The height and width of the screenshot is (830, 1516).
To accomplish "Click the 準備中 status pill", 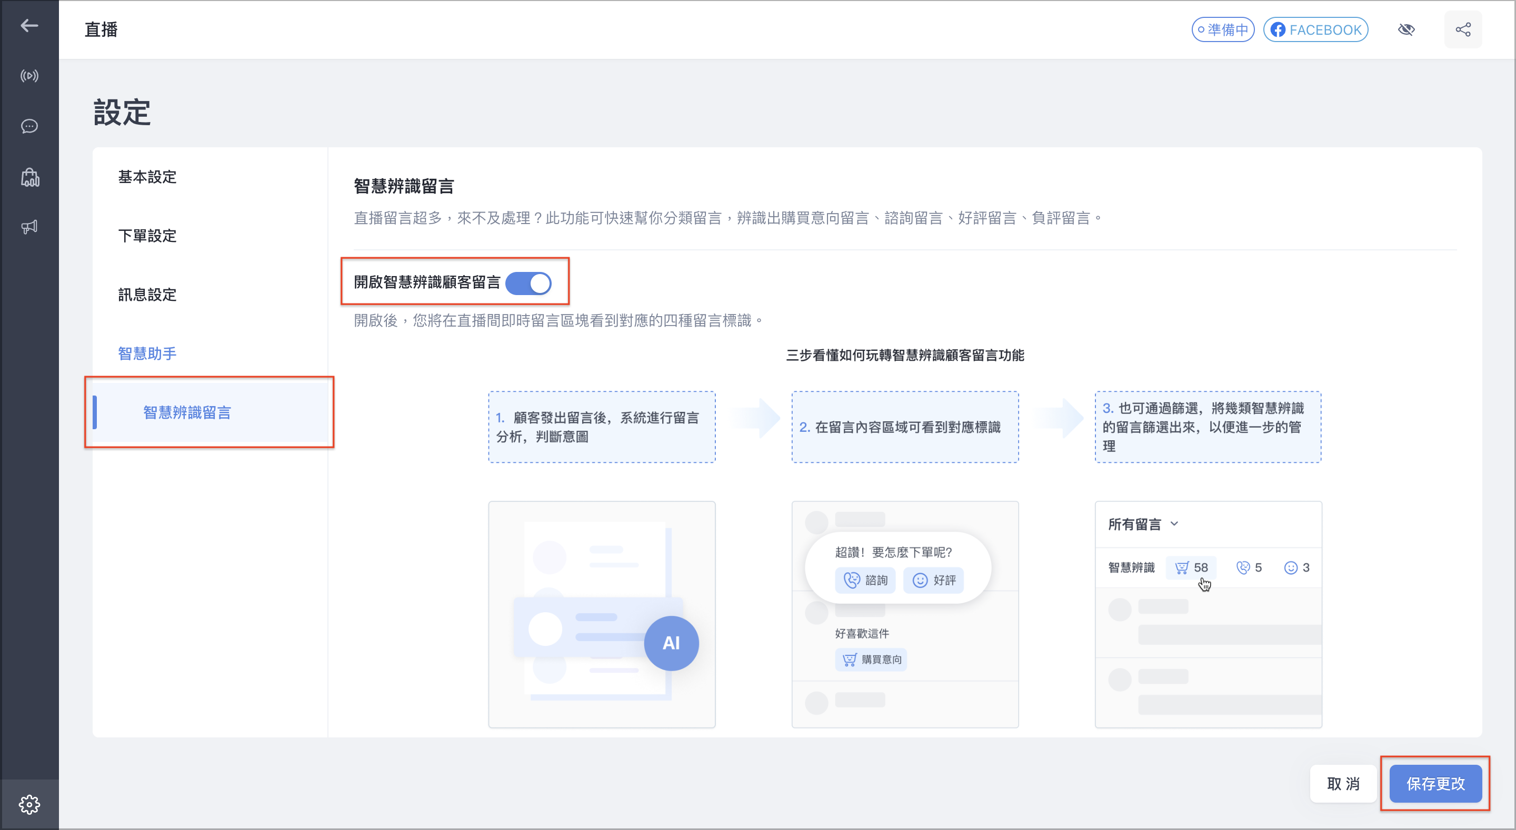I will pos(1223,29).
